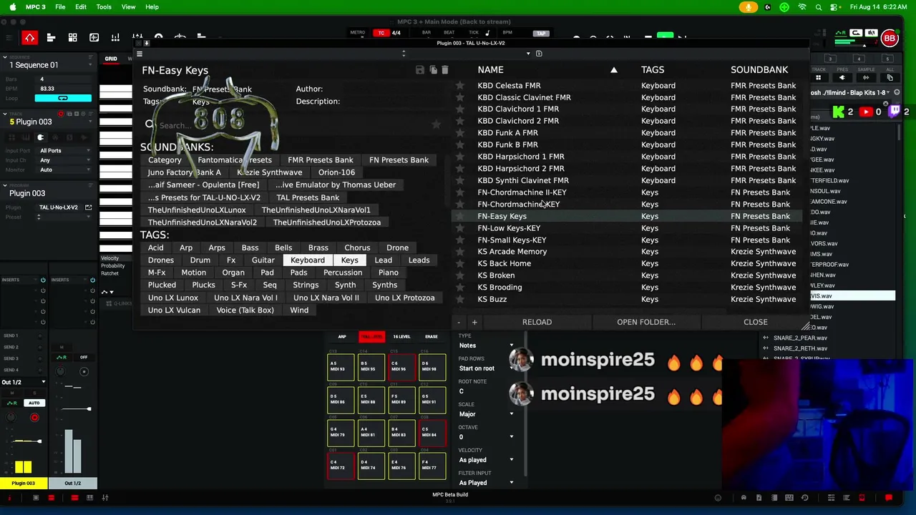Open Spotlight search in the menu bar
Image resolution: width=916 pixels, height=515 pixels.
[819, 7]
